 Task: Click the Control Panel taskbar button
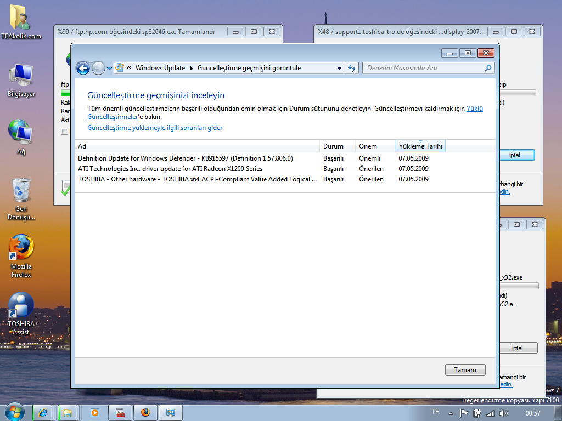click(171, 413)
